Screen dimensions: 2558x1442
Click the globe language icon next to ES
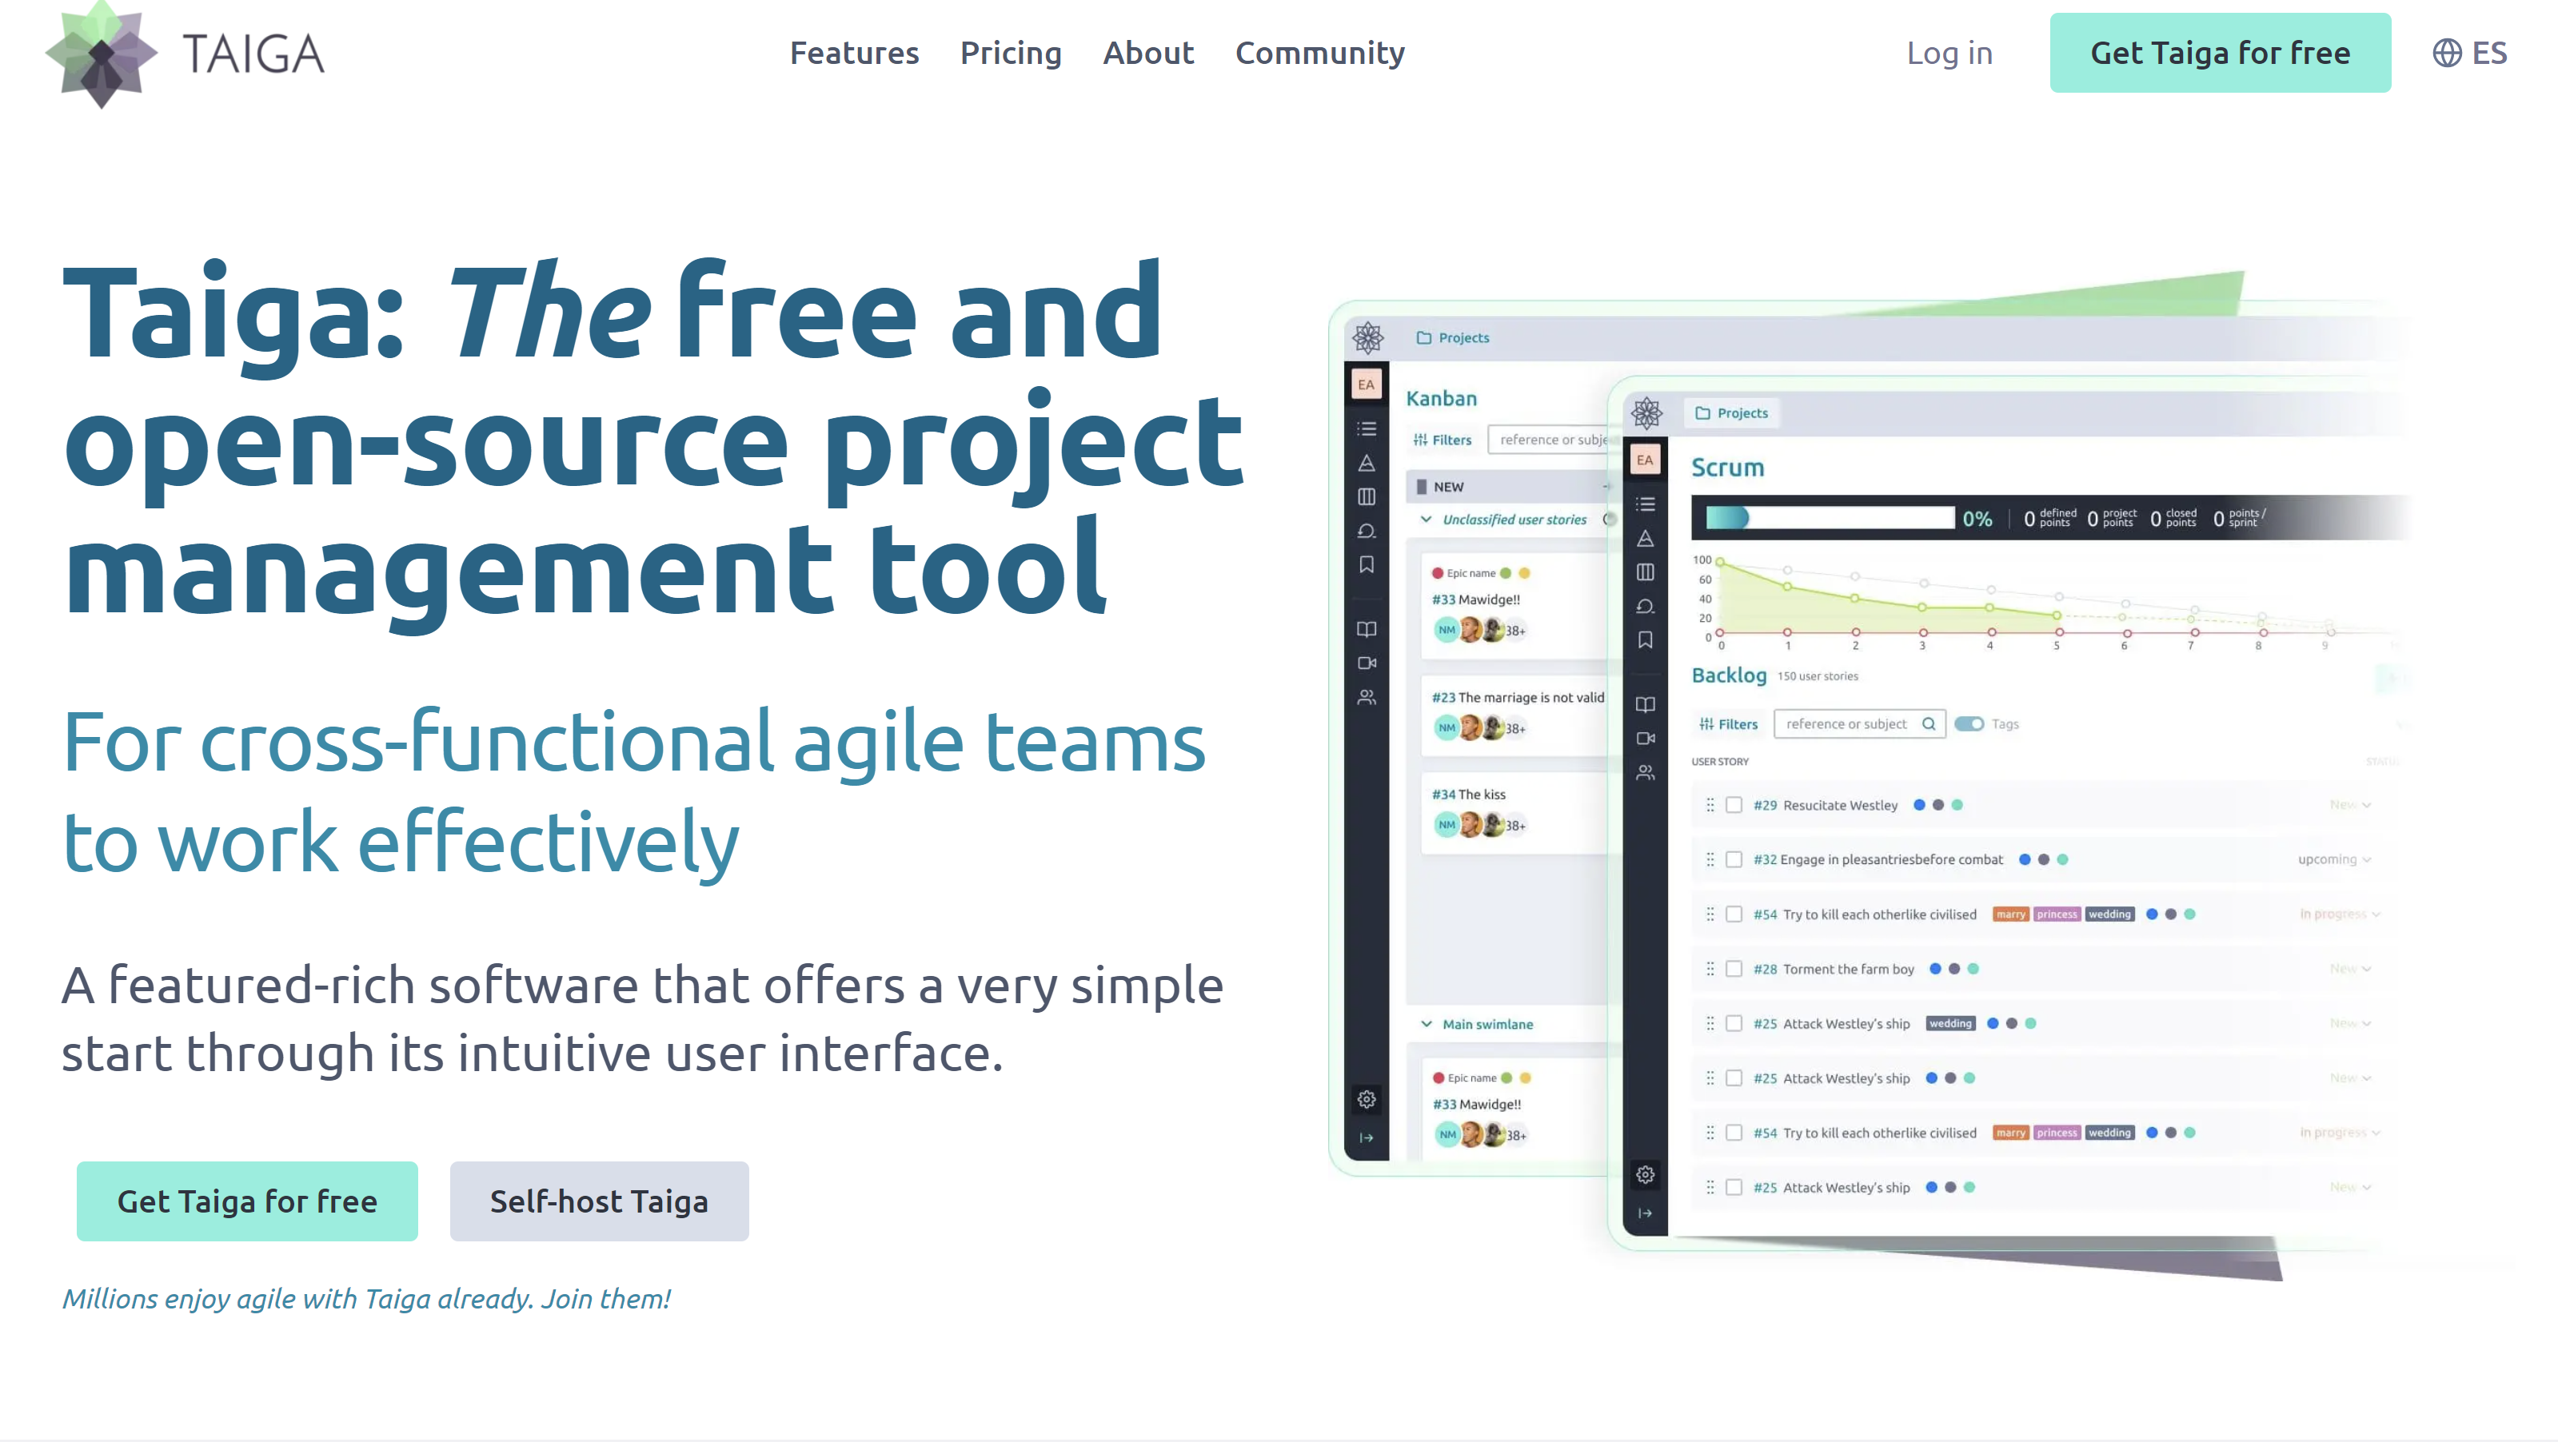pos(2446,53)
